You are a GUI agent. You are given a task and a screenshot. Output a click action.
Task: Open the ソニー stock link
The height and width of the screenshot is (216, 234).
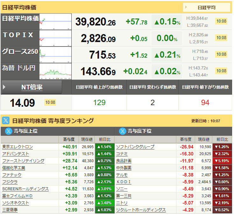pos(122,189)
